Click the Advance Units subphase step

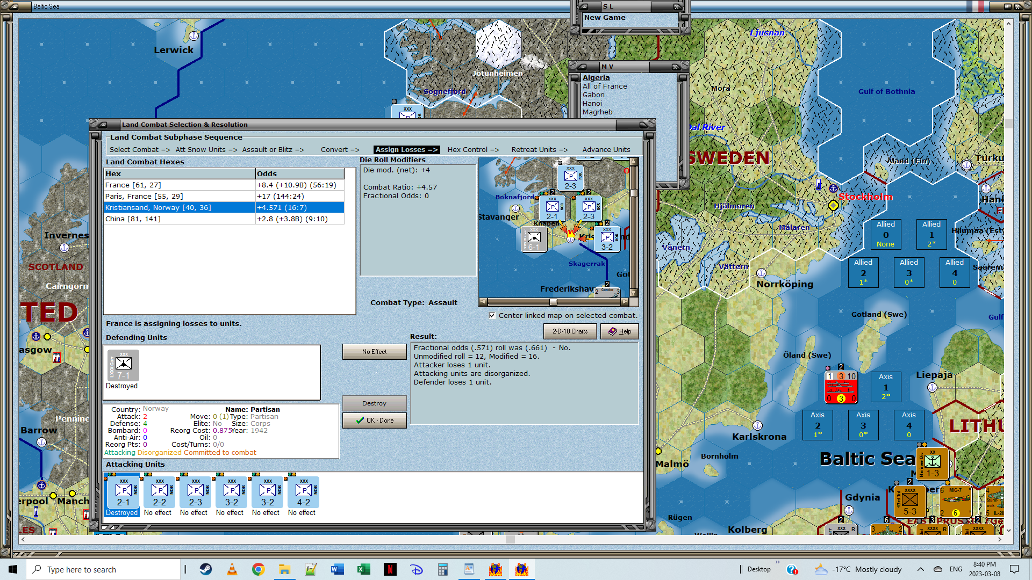(606, 150)
